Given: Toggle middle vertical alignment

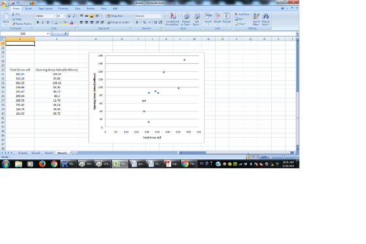Looking at the screenshot, I should (x=86, y=16).
